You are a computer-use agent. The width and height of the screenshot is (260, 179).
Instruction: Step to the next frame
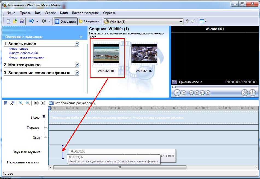coord(203,93)
